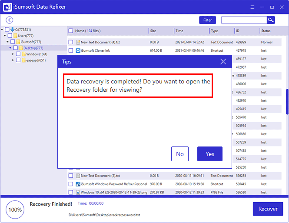
Task: Click the Windows 10 x64 png file icon
Action: coord(78,192)
